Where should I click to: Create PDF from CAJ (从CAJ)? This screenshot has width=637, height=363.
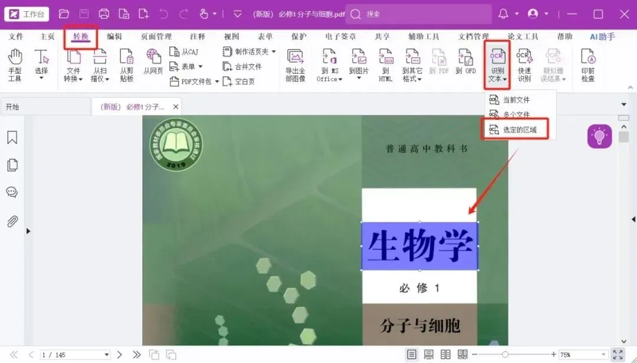pyautogui.click(x=183, y=52)
